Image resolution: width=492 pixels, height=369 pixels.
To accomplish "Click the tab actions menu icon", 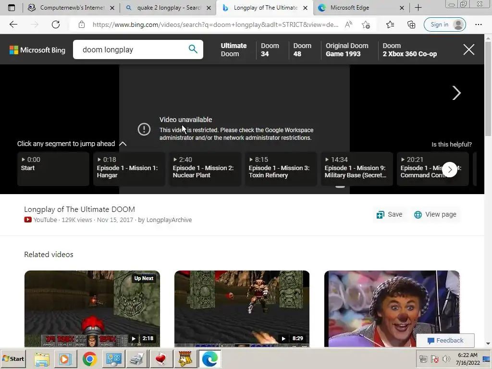I will point(12,8).
